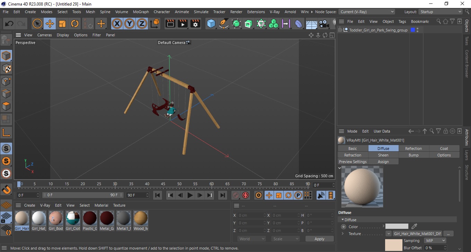Switch to the Bump tab
This screenshot has width=471, height=252.
click(414, 155)
